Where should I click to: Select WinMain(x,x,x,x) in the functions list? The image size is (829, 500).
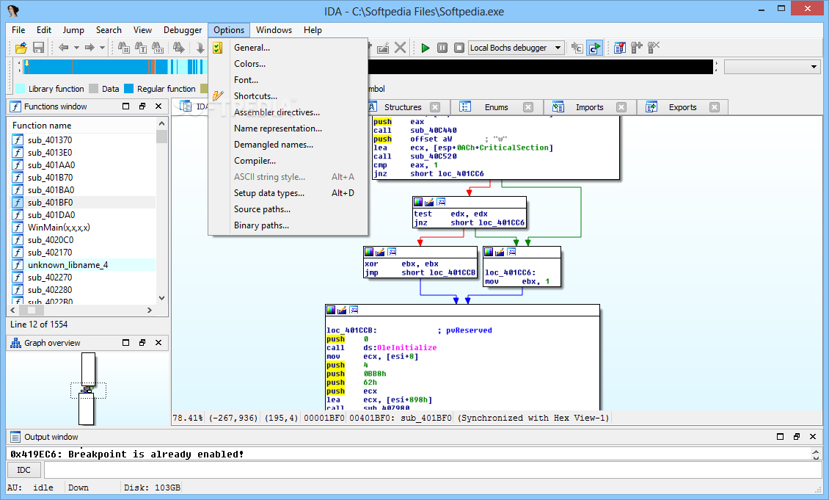[83, 228]
